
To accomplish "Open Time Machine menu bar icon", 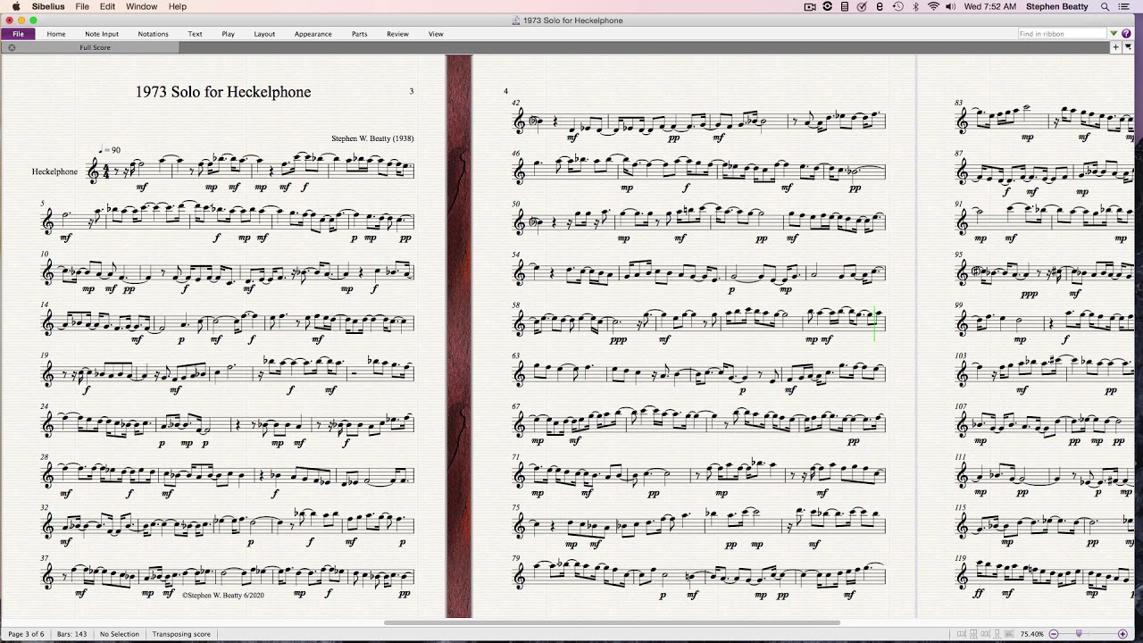I will (897, 6).
